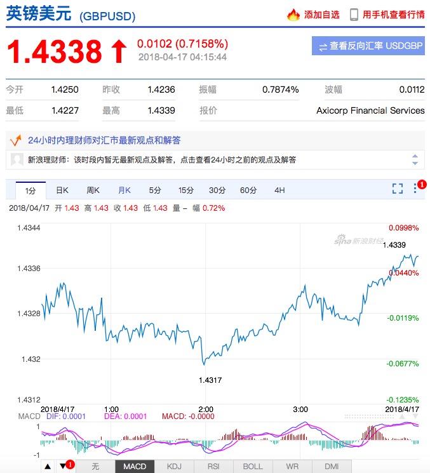Click the 1.4339 high label on chart
430x473 pixels.
pyautogui.click(x=394, y=245)
